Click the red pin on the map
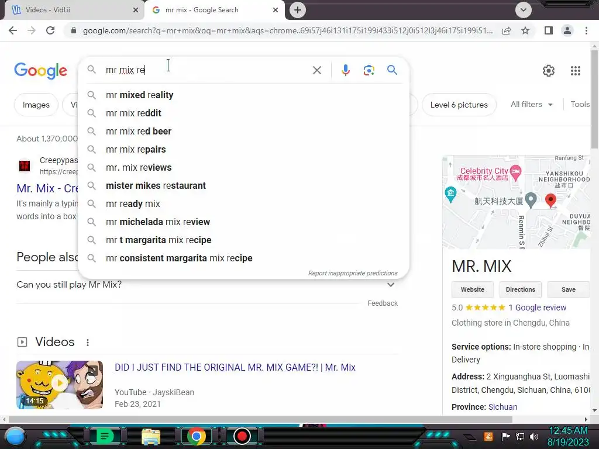This screenshot has width=599, height=449. (550, 200)
